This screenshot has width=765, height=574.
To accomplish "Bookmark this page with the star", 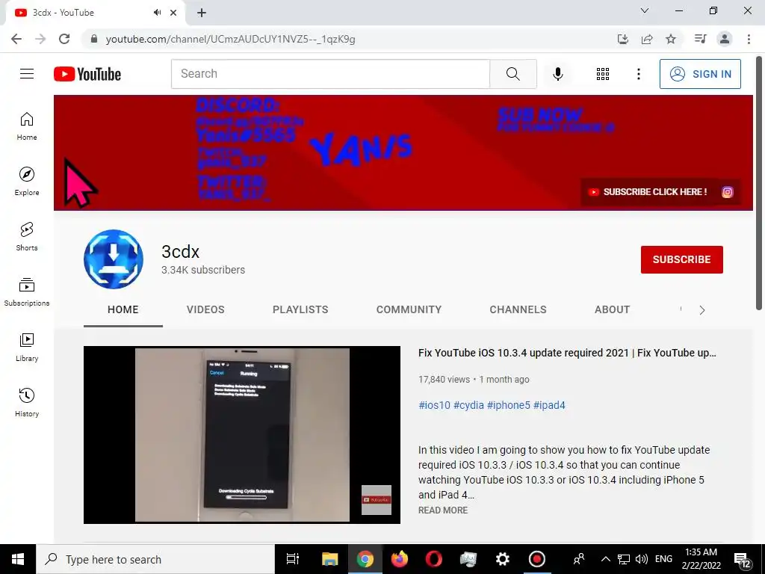I will coord(671,39).
